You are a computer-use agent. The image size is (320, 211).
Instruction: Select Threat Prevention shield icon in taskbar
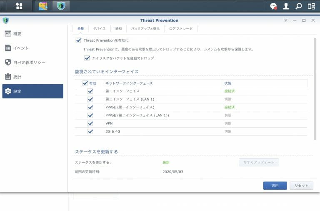click(61, 6)
